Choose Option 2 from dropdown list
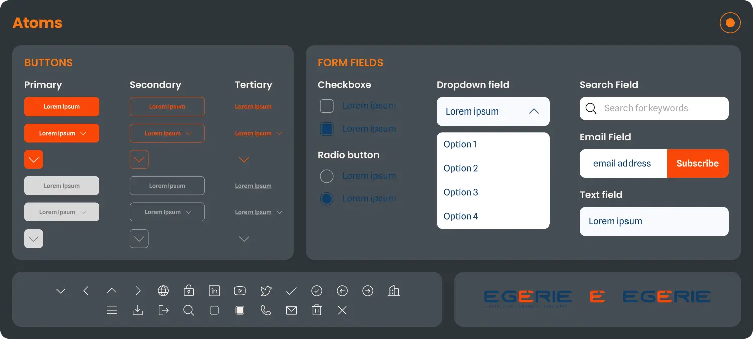753x339 pixels. 461,168
